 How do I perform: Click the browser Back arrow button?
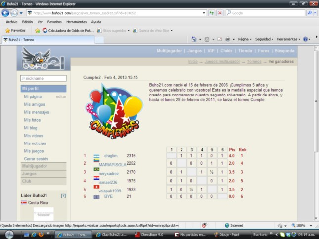tap(5, 13)
